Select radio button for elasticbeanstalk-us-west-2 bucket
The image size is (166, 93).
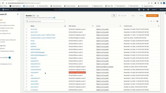[26, 38]
